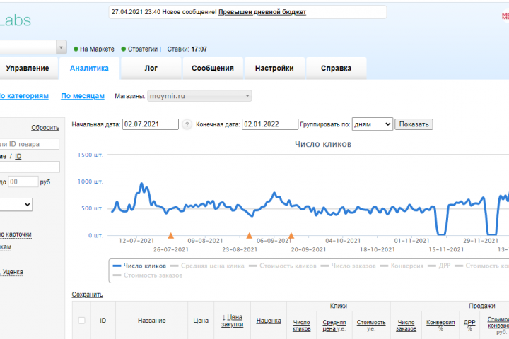Click the Цена column header
509x339 pixels.
(201, 321)
